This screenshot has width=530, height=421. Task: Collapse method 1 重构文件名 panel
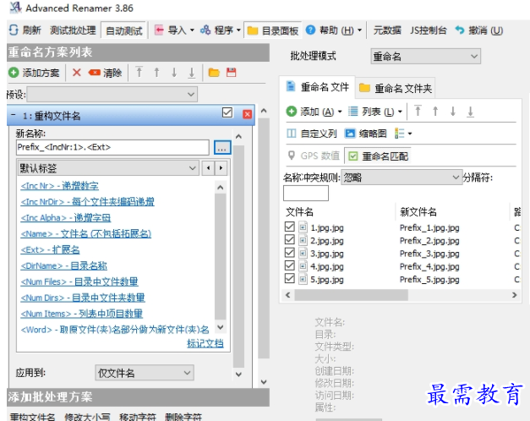[x=13, y=115]
